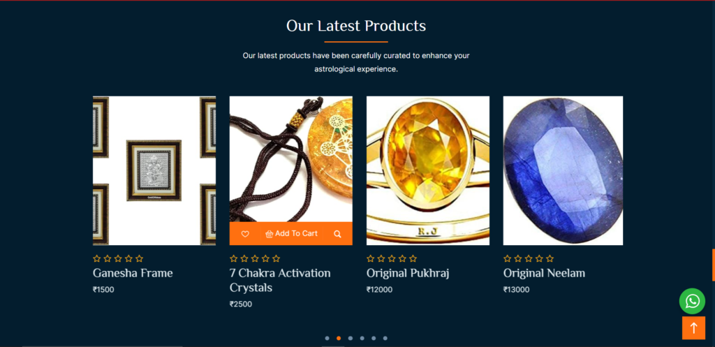The width and height of the screenshot is (715, 347).
Task: Open the WhatsApp chat bubble
Action: 692,301
